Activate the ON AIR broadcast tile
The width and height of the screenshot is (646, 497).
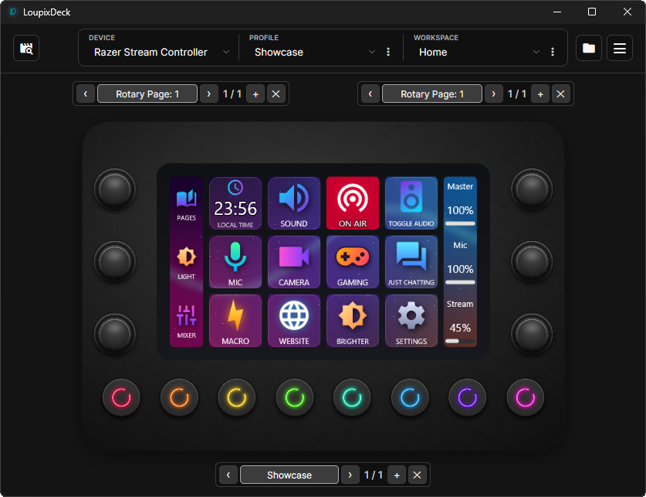(x=353, y=203)
